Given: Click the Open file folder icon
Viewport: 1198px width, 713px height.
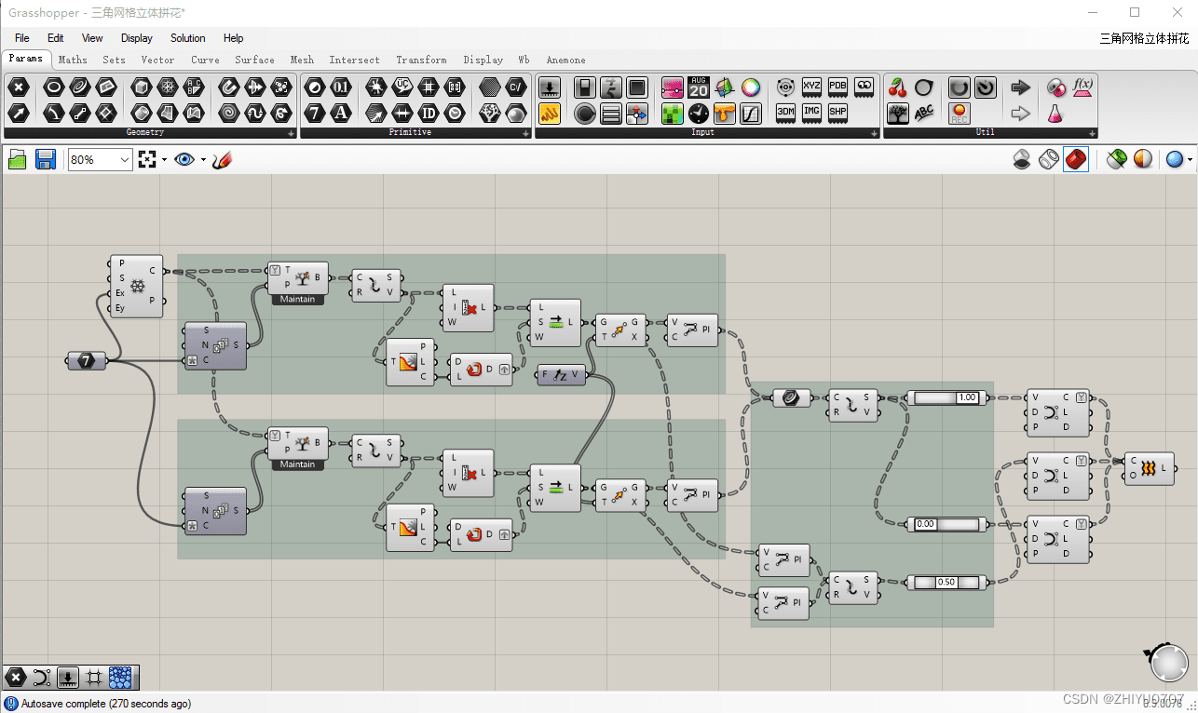Looking at the screenshot, I should tap(18, 159).
